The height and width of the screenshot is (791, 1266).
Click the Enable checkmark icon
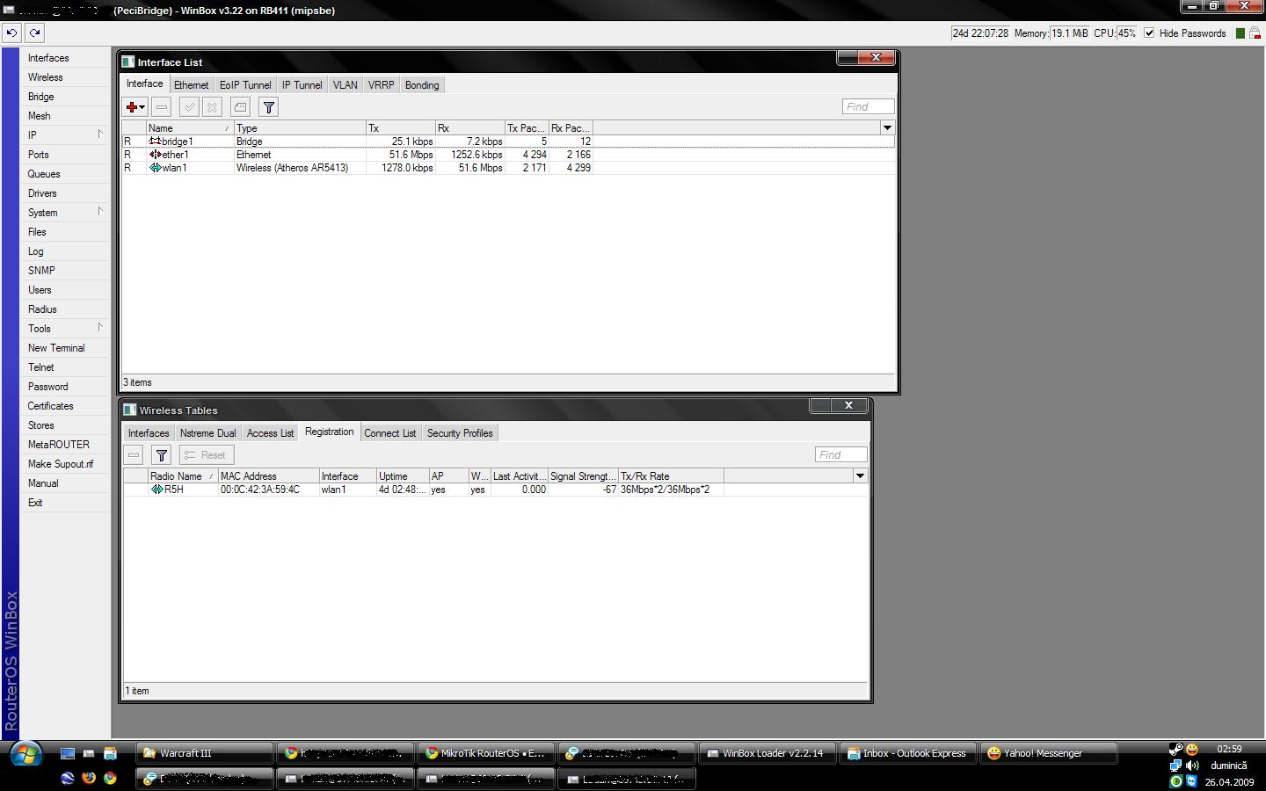(x=189, y=107)
